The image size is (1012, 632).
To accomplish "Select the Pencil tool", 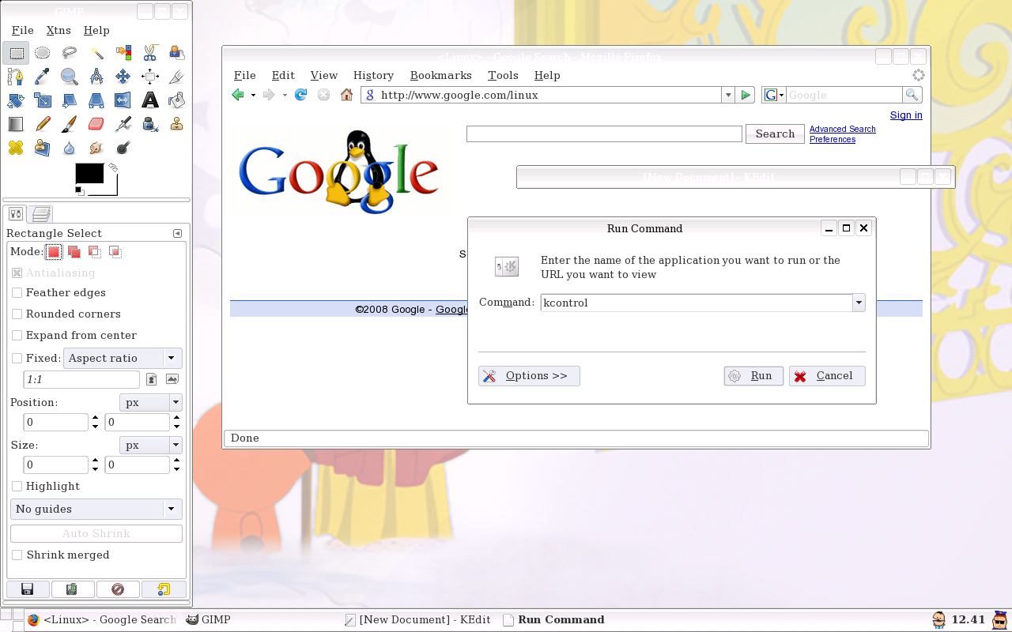I will pyautogui.click(x=43, y=124).
